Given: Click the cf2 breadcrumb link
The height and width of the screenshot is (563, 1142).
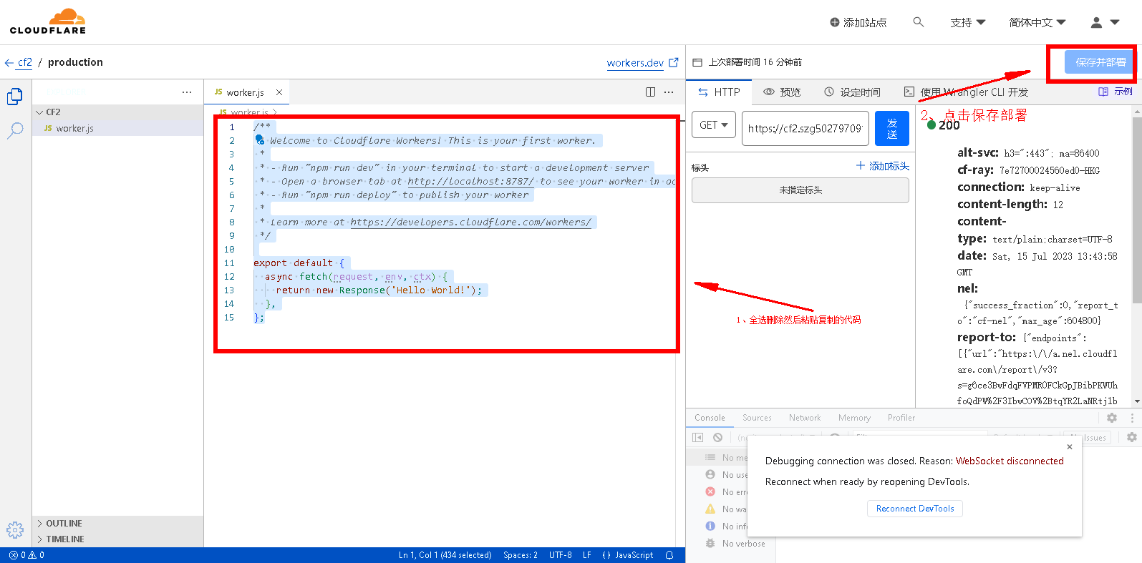Looking at the screenshot, I should click(25, 62).
